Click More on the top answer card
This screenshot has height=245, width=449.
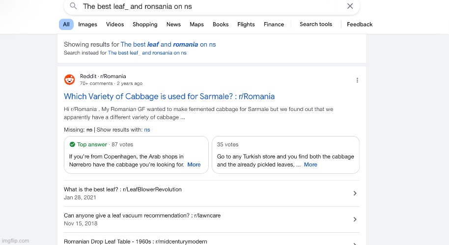pyautogui.click(x=194, y=164)
